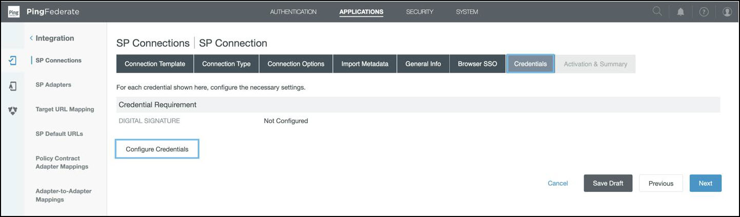740x217 pixels.
Task: Open the SYSTEM top menu
Action: pyautogui.click(x=467, y=12)
